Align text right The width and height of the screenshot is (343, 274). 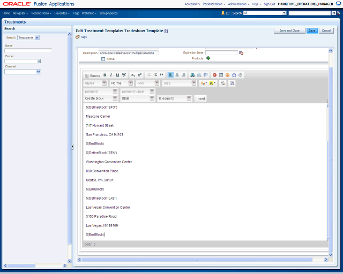[183, 75]
